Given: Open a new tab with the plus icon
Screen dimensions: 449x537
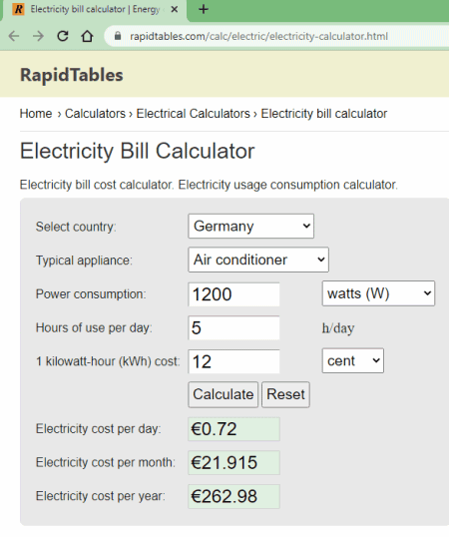Looking at the screenshot, I should tap(204, 9).
